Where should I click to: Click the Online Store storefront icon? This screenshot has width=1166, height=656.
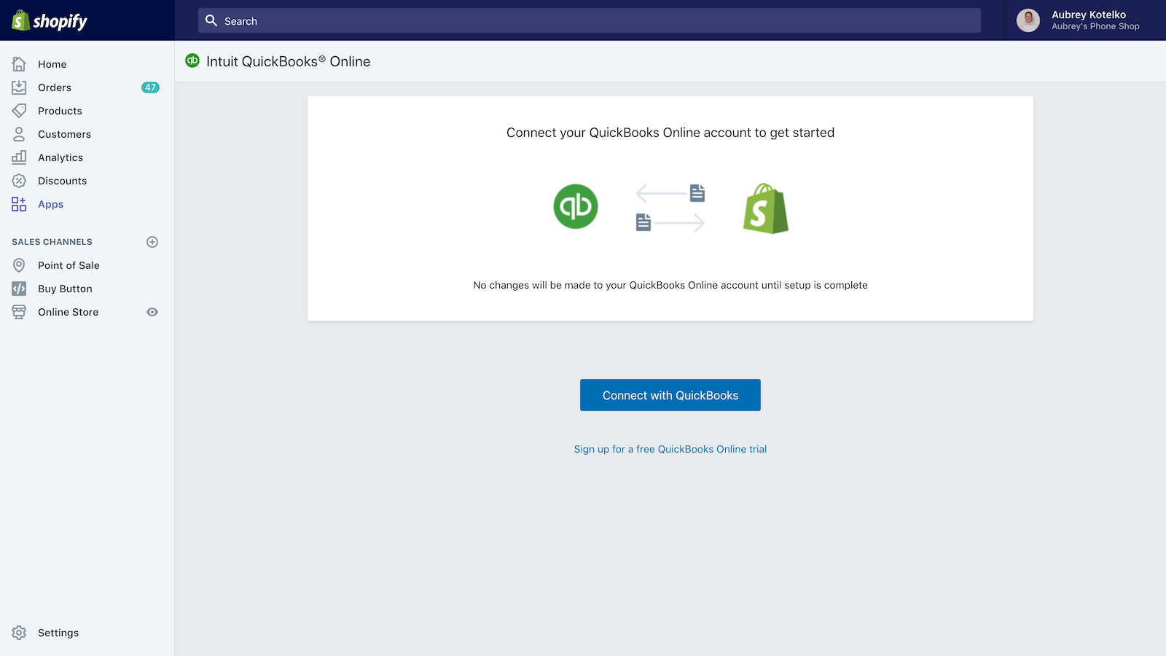[x=19, y=312]
